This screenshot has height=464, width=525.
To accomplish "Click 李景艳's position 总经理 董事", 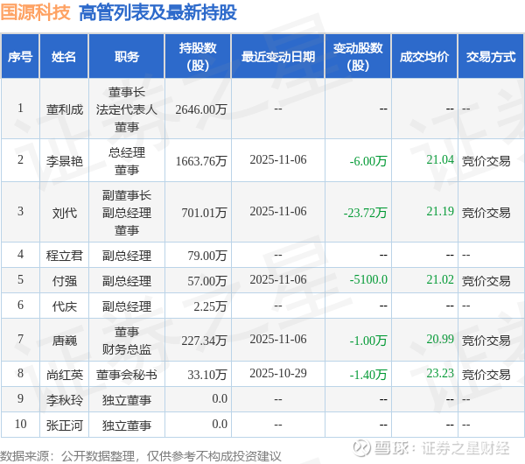I will pyautogui.click(x=127, y=161).
